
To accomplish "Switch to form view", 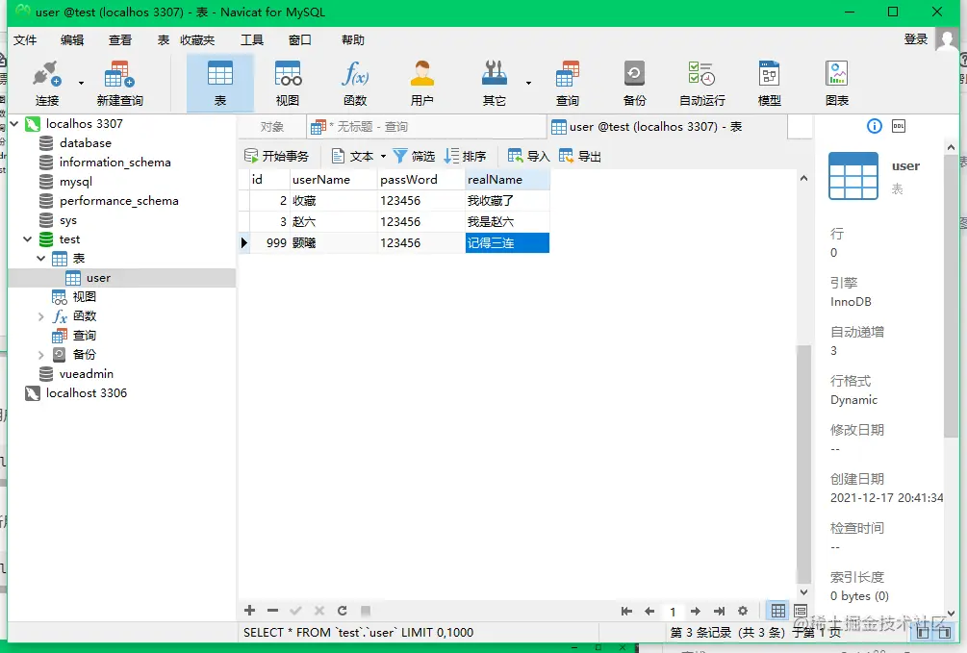I will click(x=801, y=611).
